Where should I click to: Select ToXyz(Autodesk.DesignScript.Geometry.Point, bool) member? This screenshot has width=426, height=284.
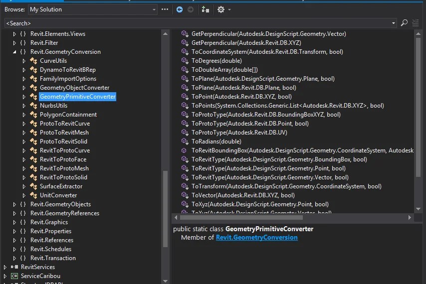pyautogui.click(x=260, y=204)
